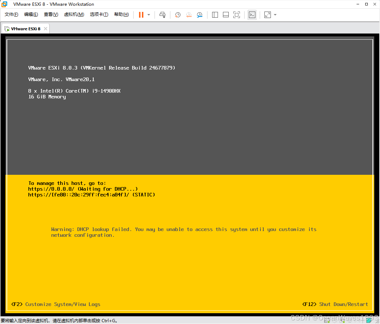Click the VMware, Inc. VMware20,1 line
This screenshot has width=380, height=324.
coord(61,79)
